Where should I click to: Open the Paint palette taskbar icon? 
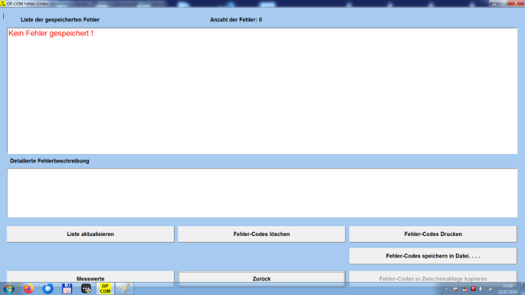(x=124, y=288)
